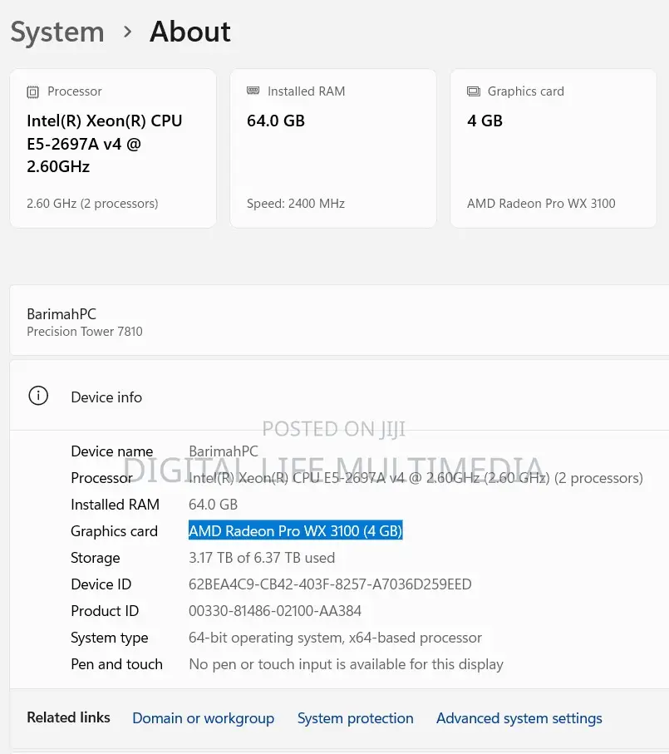The image size is (669, 754).
Task: Click the 4 GB value in Graphics card
Action: [485, 121]
